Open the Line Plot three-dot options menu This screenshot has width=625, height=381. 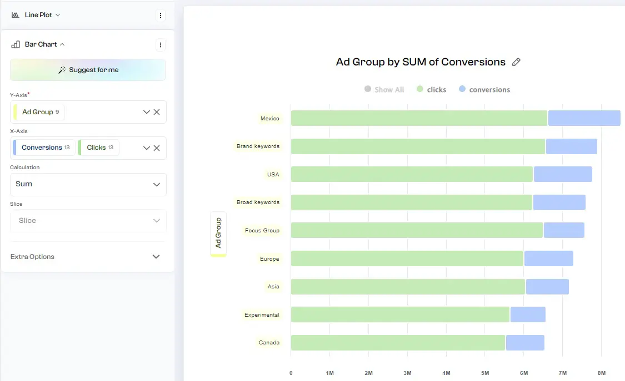pos(161,15)
